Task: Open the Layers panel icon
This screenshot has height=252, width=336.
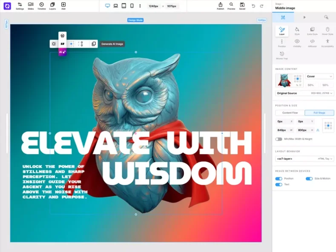Action: pos(52,6)
